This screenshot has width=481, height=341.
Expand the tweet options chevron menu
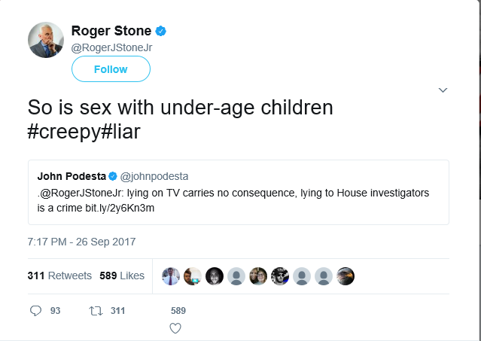(443, 90)
